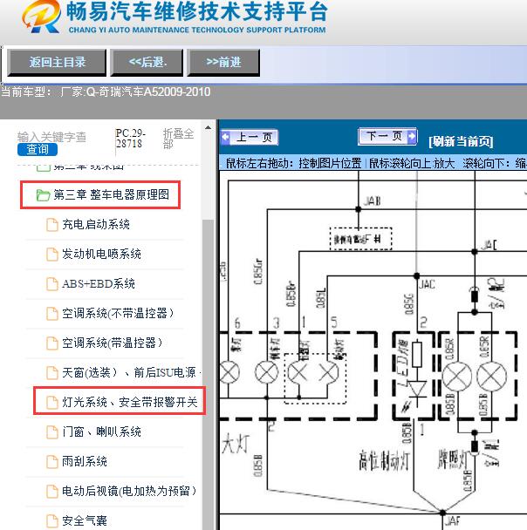Open next page with 下一页 button

pos(387,136)
